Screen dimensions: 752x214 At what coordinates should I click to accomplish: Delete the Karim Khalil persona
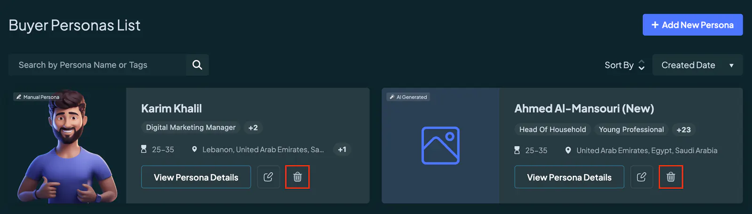pyautogui.click(x=298, y=177)
